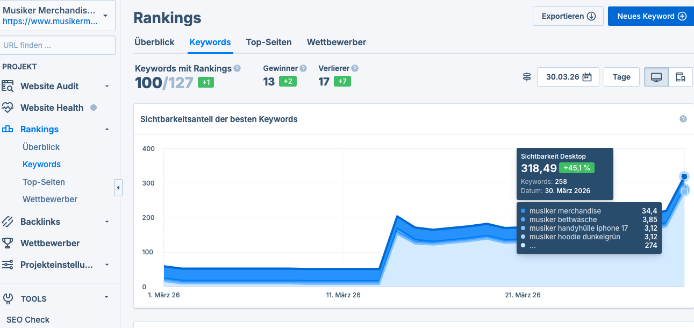
Task: Collapse the sidebar with the arrow toggle
Action: point(118,188)
